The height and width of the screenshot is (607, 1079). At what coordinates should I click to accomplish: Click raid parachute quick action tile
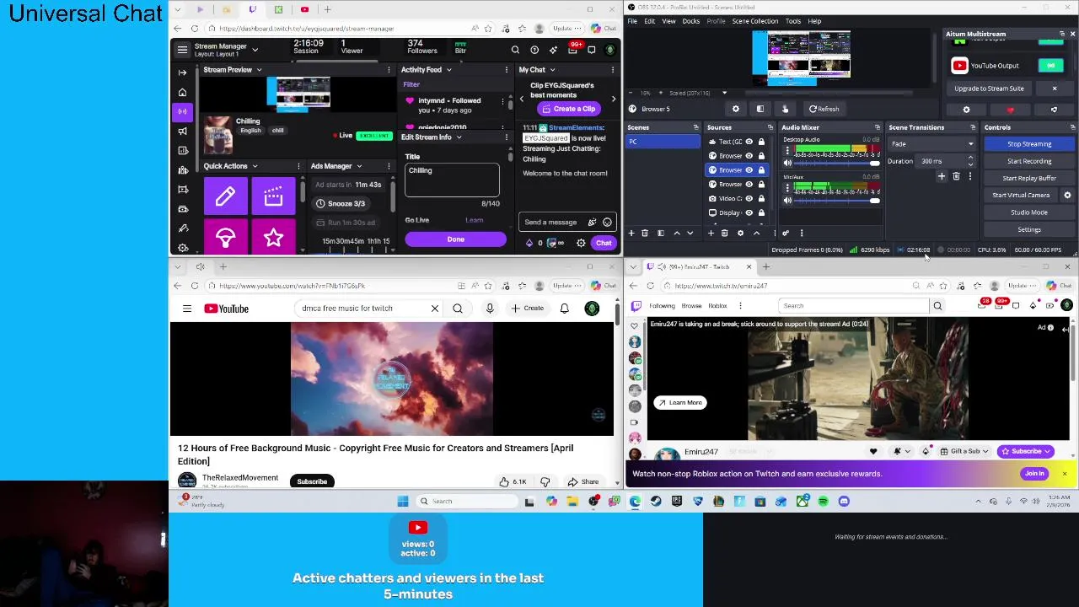coord(225,239)
